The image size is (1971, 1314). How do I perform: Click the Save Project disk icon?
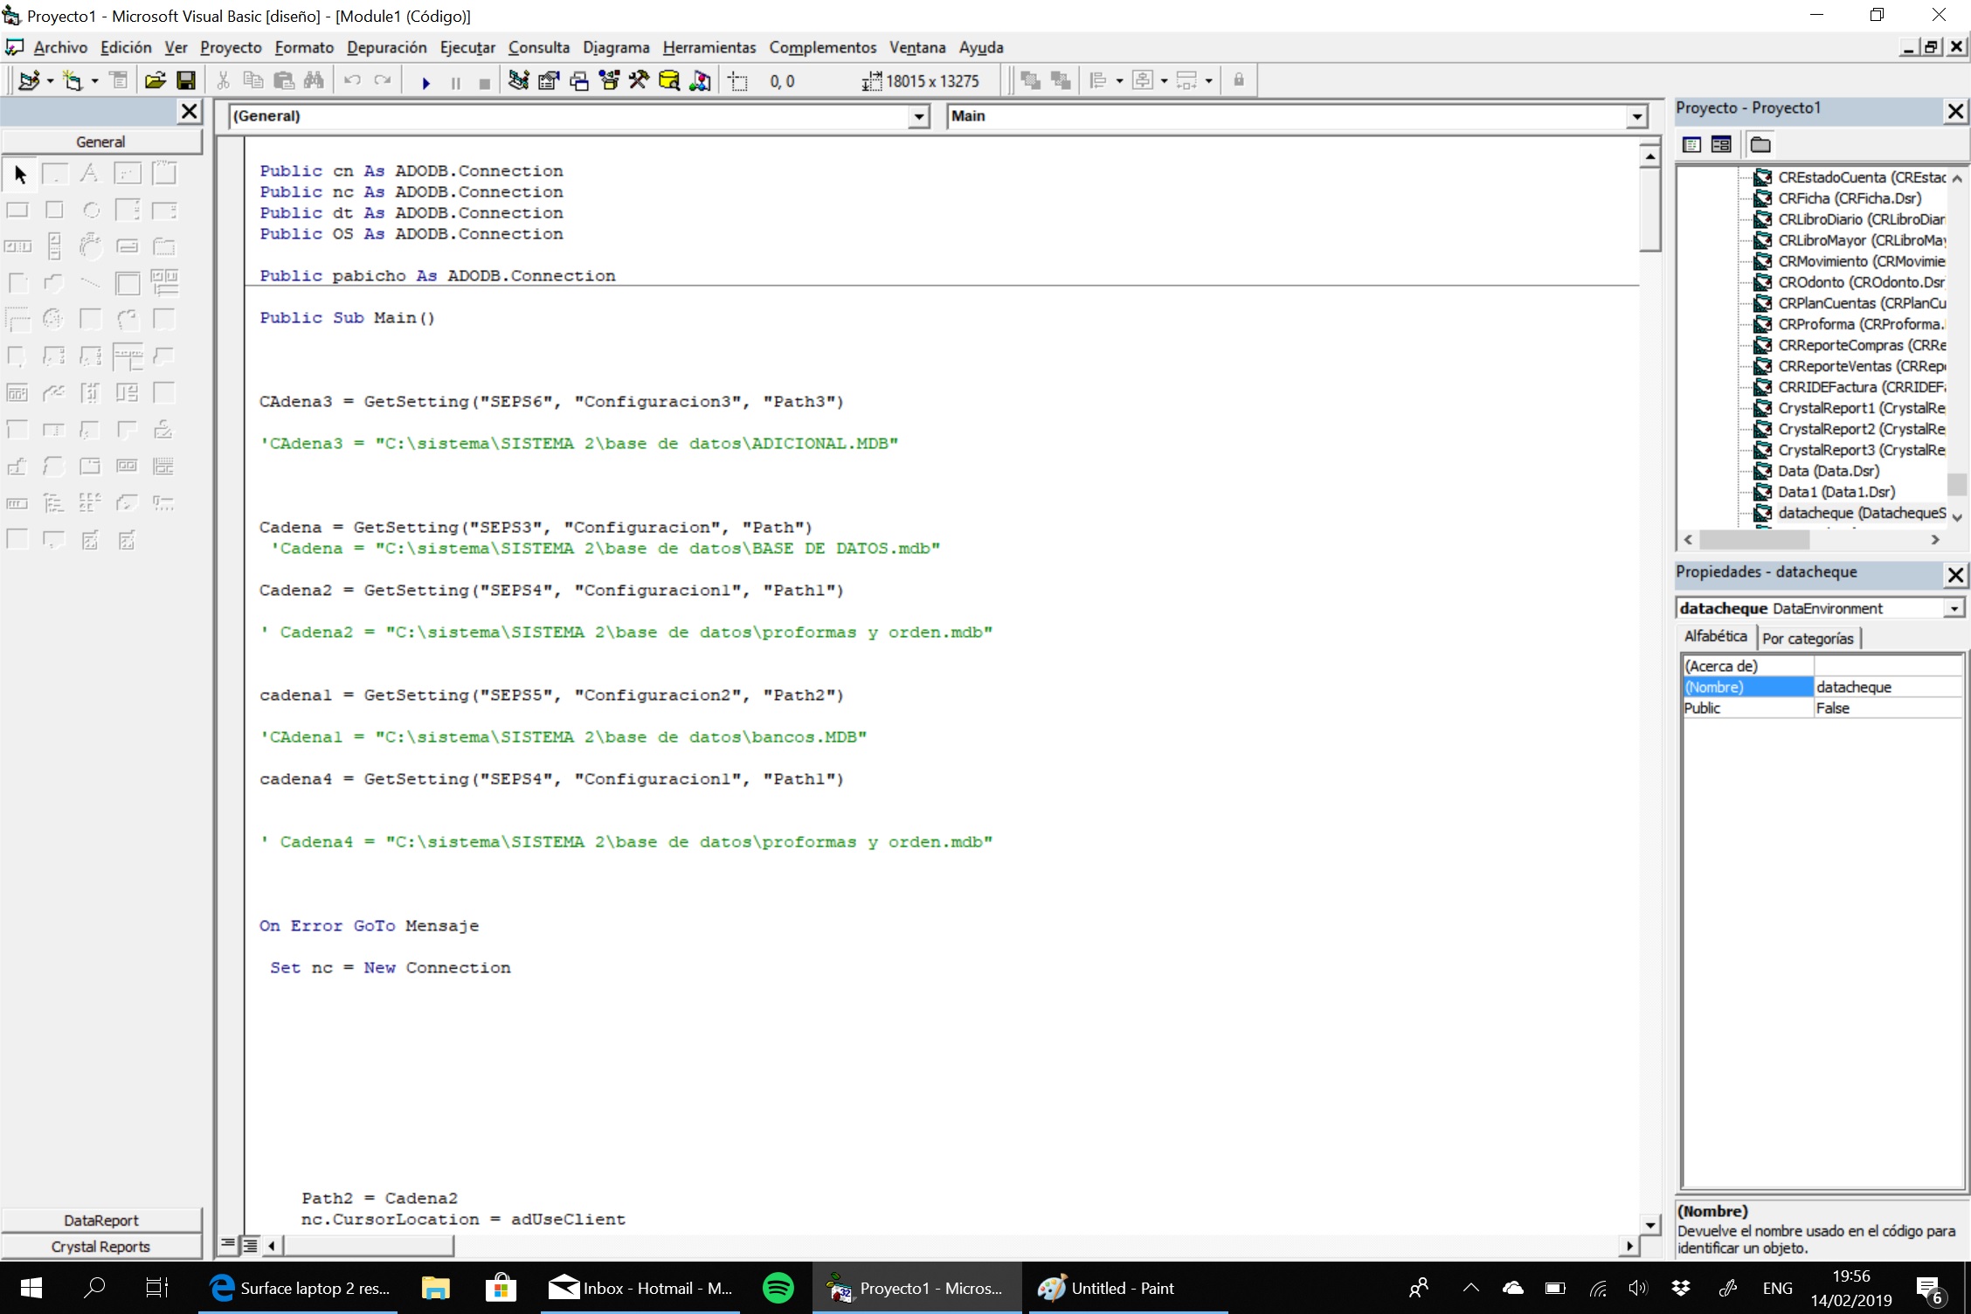tap(186, 81)
